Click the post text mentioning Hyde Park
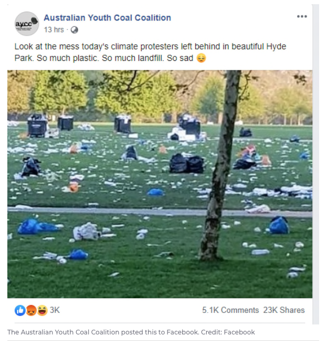This screenshot has width=327, height=346. tap(150, 53)
